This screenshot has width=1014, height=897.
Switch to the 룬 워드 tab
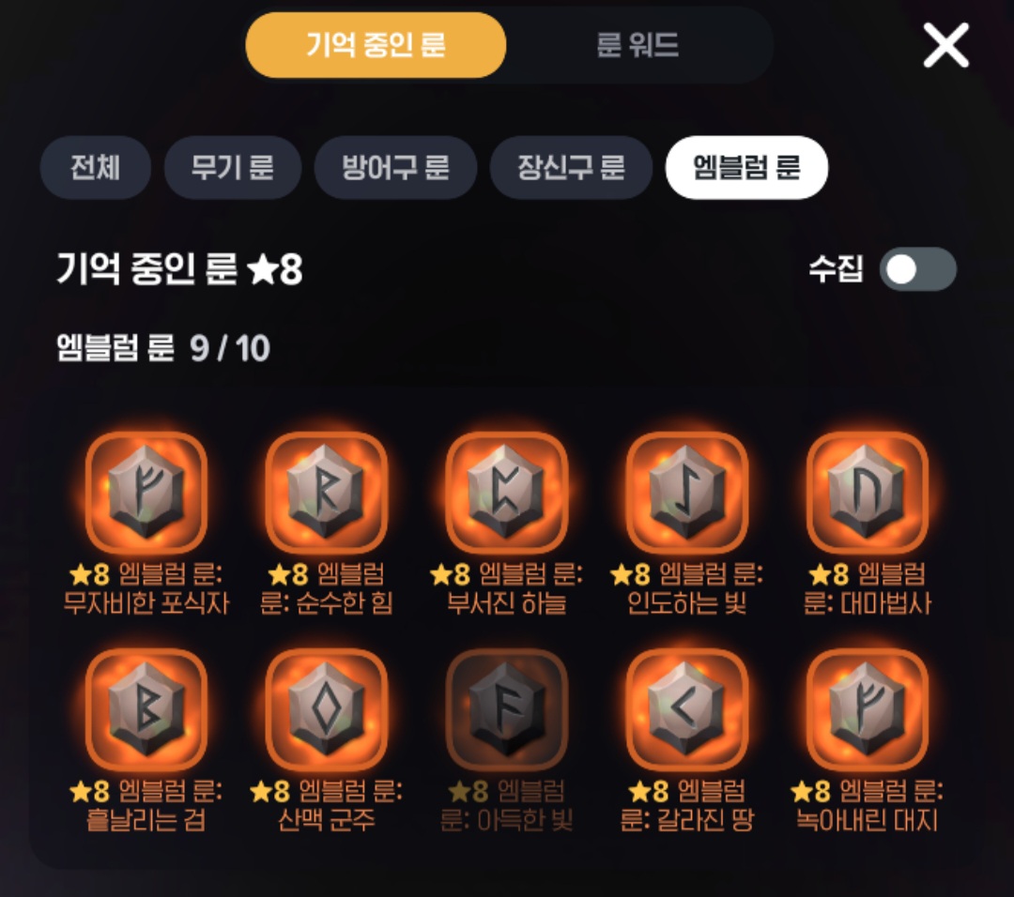638,45
